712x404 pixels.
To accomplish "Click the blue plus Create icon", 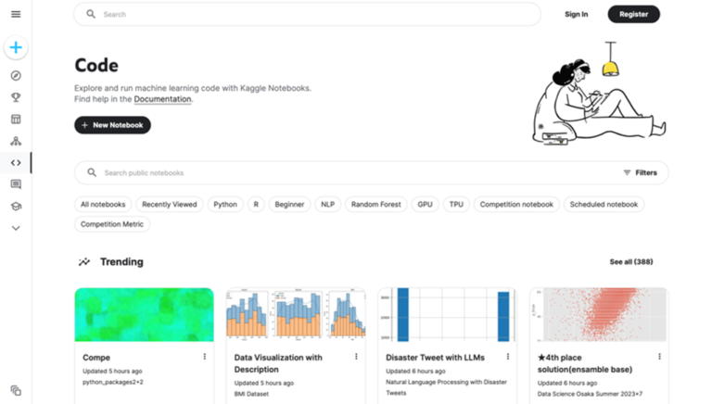I will 16,47.
